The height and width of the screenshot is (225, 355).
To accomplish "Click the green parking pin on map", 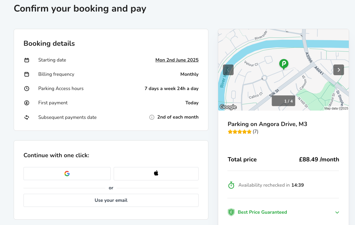I will pos(284,64).
